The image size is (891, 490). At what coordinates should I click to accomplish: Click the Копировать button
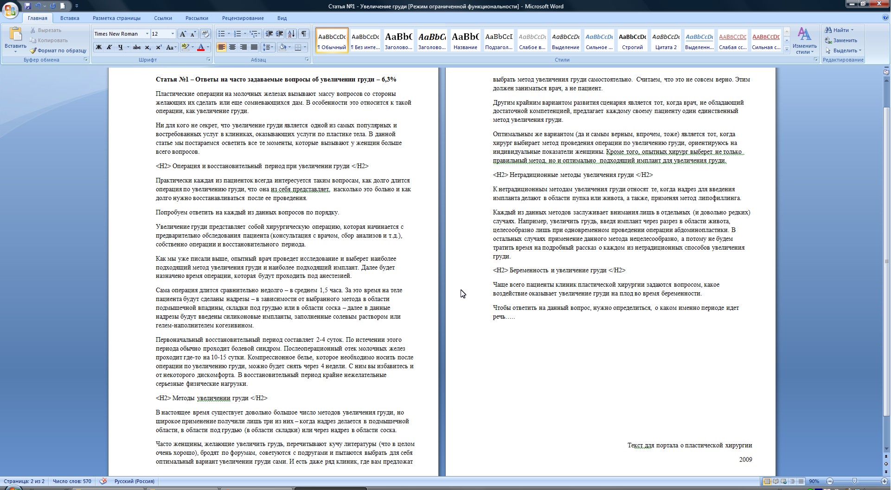pos(49,40)
